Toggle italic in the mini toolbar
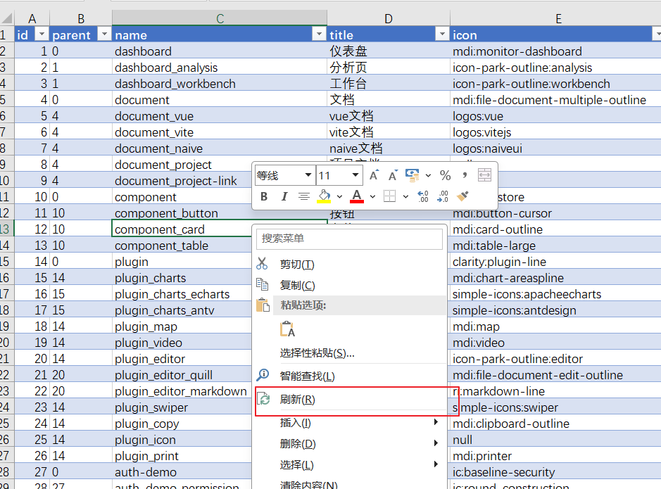 [284, 196]
